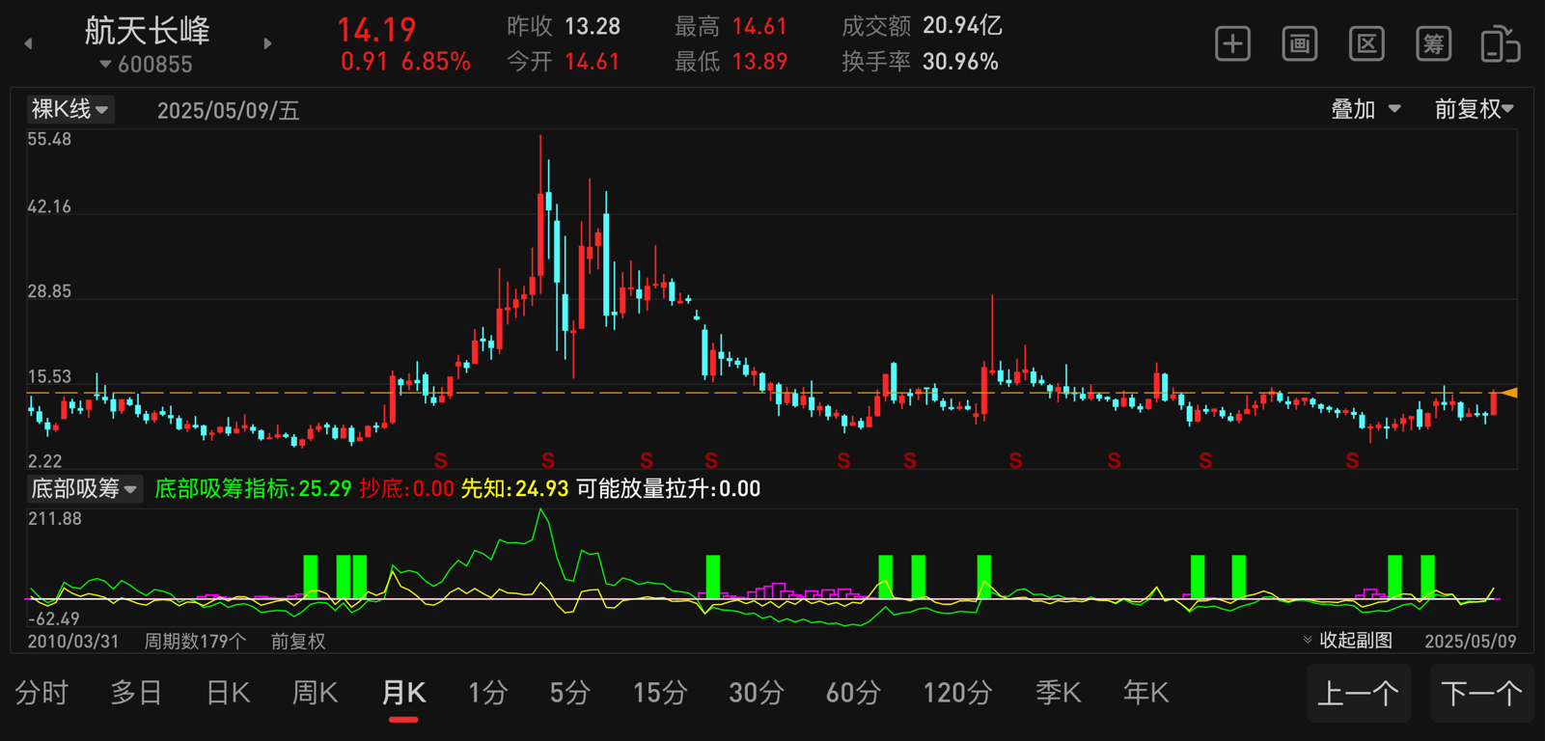
Task: Select the 月K tab
Action: tap(403, 693)
